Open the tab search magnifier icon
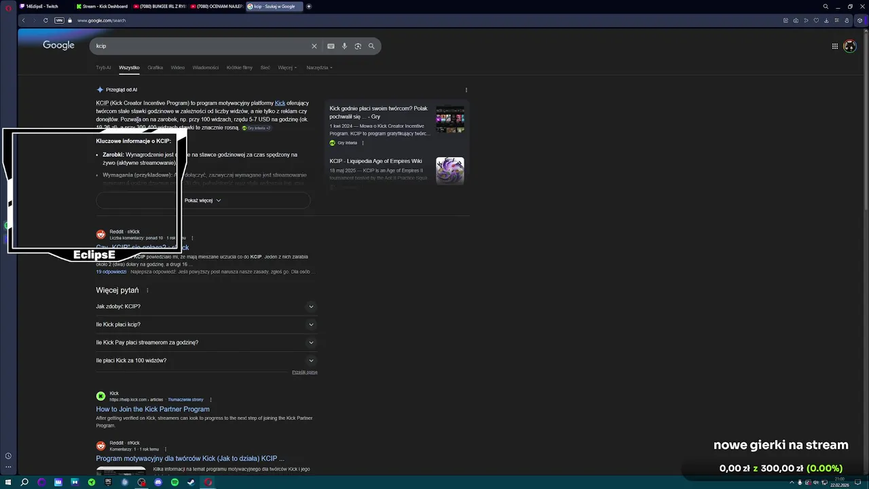Screen dimensions: 869x489 [x=826, y=6]
